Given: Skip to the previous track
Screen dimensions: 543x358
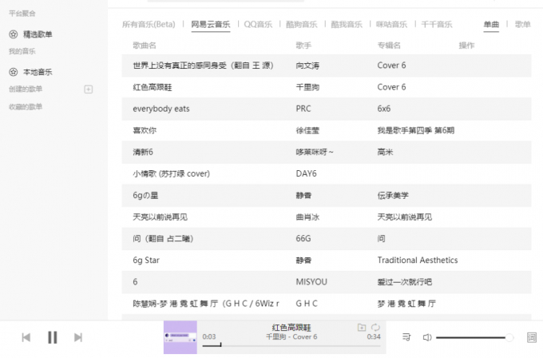Looking at the screenshot, I should [x=26, y=337].
